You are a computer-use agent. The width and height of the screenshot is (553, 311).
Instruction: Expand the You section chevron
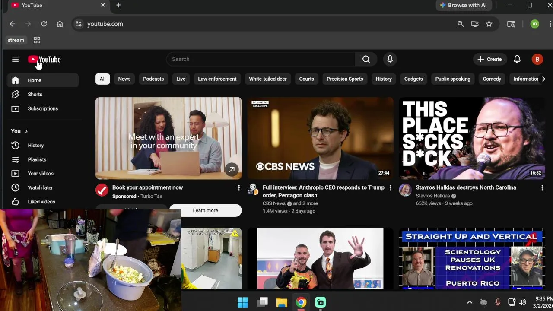(x=26, y=131)
